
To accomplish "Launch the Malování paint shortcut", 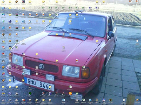I will 97,100.
